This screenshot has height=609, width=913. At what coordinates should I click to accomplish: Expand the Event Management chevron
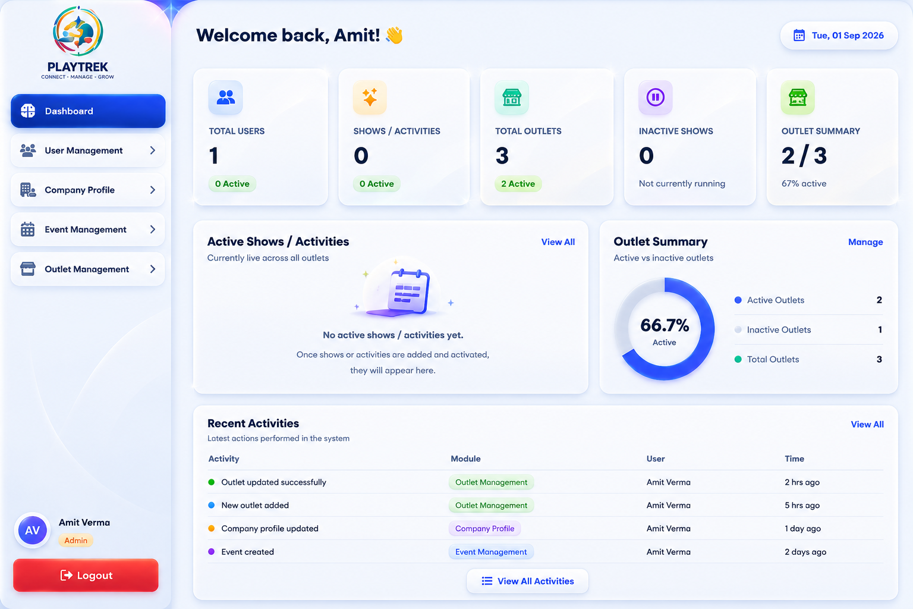point(153,230)
